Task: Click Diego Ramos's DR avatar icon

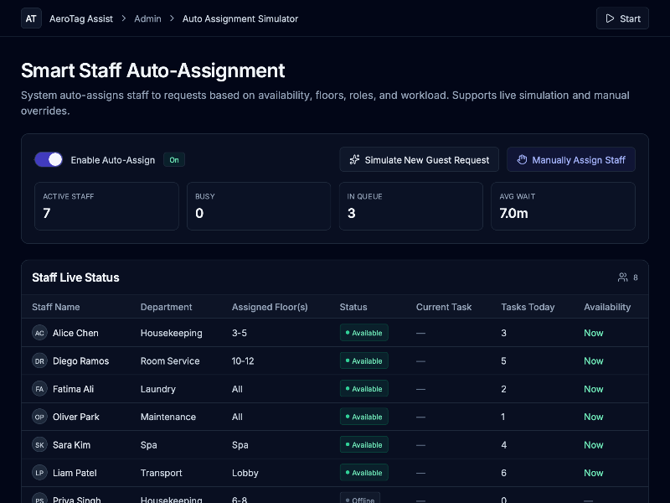Action: [x=39, y=361]
